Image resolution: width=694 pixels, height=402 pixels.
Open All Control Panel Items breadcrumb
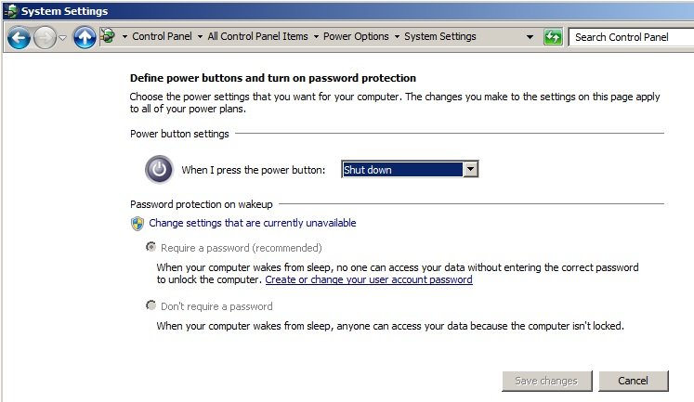coord(257,37)
